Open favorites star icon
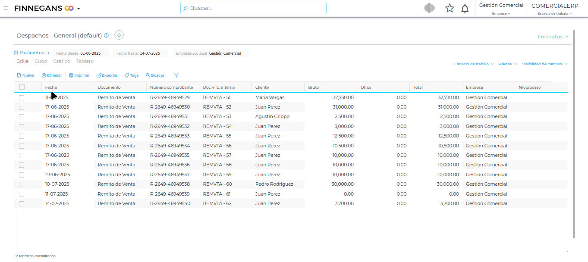Viewport: 588px width, 262px height. (x=450, y=8)
